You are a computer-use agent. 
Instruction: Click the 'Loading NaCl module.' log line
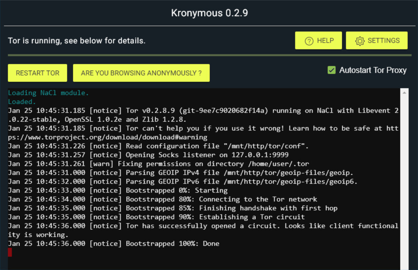click(48, 93)
